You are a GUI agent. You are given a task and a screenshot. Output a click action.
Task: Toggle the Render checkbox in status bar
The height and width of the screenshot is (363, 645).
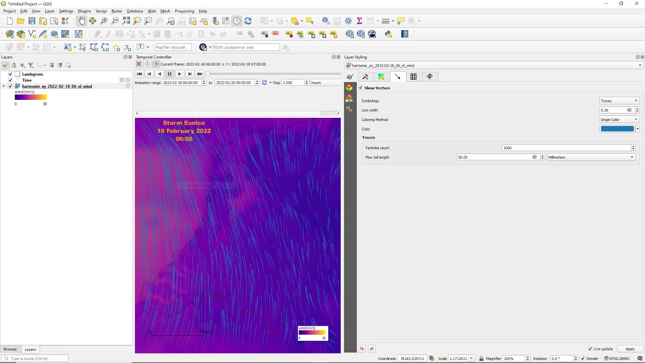point(583,358)
